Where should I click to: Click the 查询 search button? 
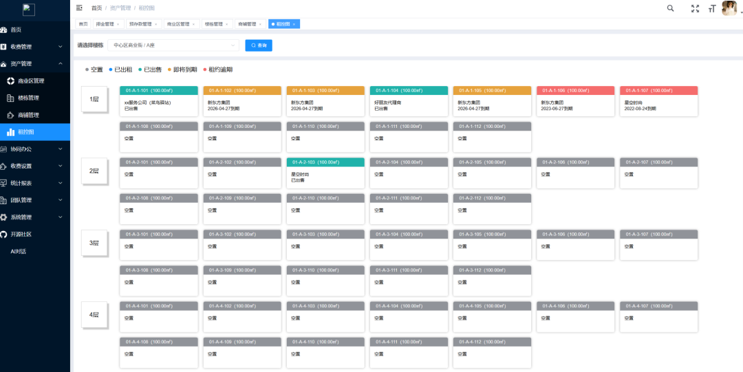(x=259, y=45)
